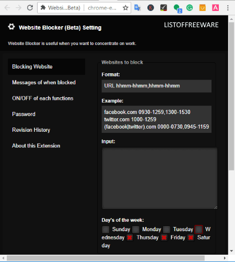
Task: Check the Monday checkbox
Action: pos(136,230)
